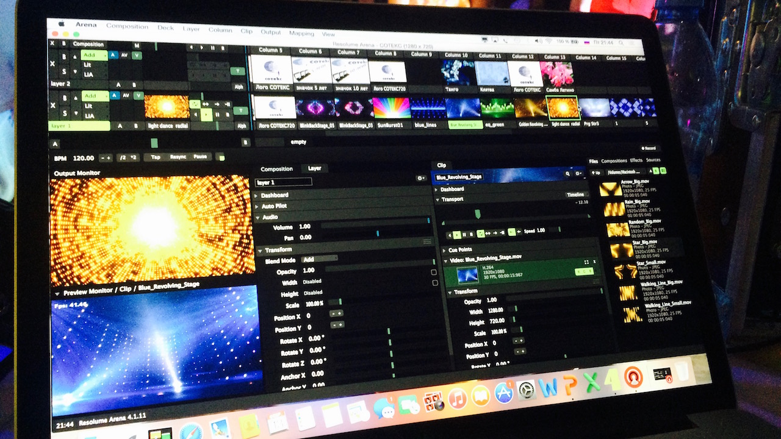Toggle RGB channel buttons on video effect
The width and height of the screenshot is (781, 439).
click(584, 271)
